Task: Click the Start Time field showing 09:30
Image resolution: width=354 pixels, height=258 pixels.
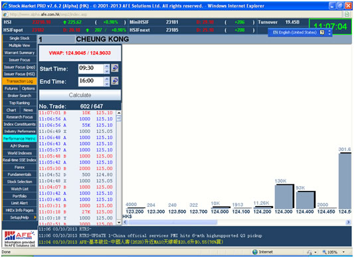Action: (x=91, y=68)
